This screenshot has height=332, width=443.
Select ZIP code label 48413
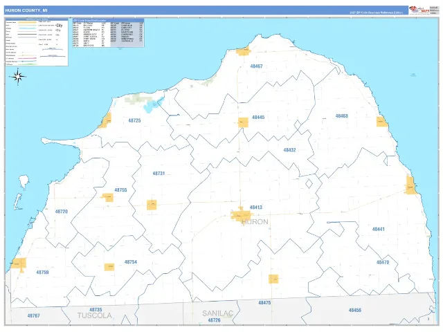point(256,207)
